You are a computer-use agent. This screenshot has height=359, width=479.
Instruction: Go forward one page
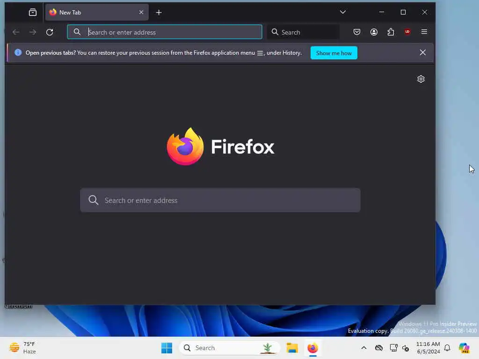[33, 32]
